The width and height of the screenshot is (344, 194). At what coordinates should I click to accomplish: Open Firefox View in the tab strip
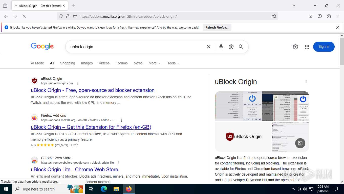(5, 6)
